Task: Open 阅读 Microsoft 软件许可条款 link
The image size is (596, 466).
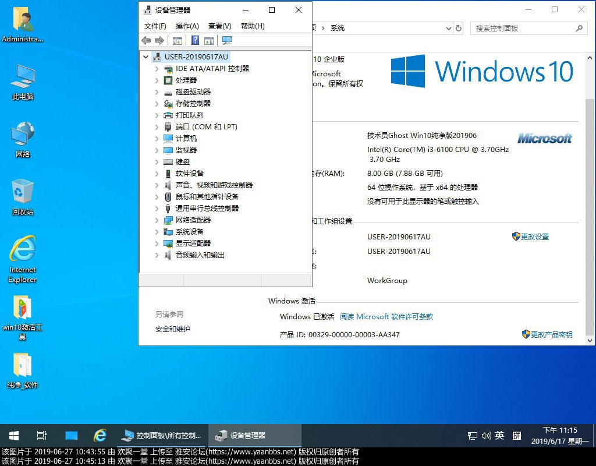Action: [386, 316]
